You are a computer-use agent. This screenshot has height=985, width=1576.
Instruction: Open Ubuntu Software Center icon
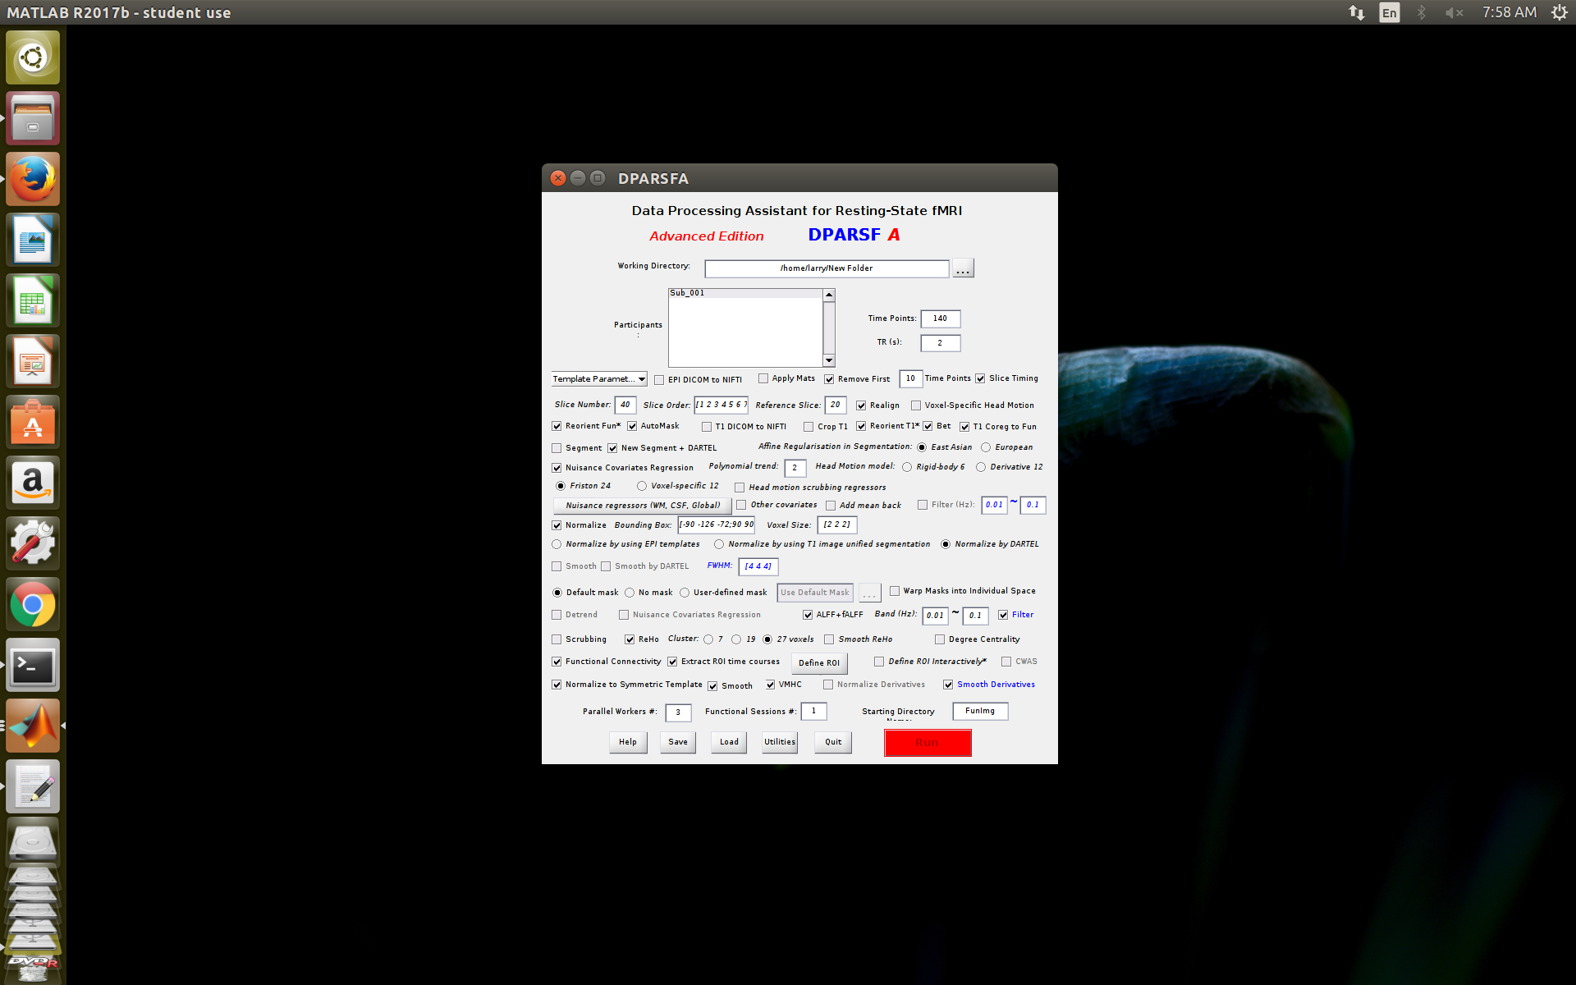pos(33,422)
